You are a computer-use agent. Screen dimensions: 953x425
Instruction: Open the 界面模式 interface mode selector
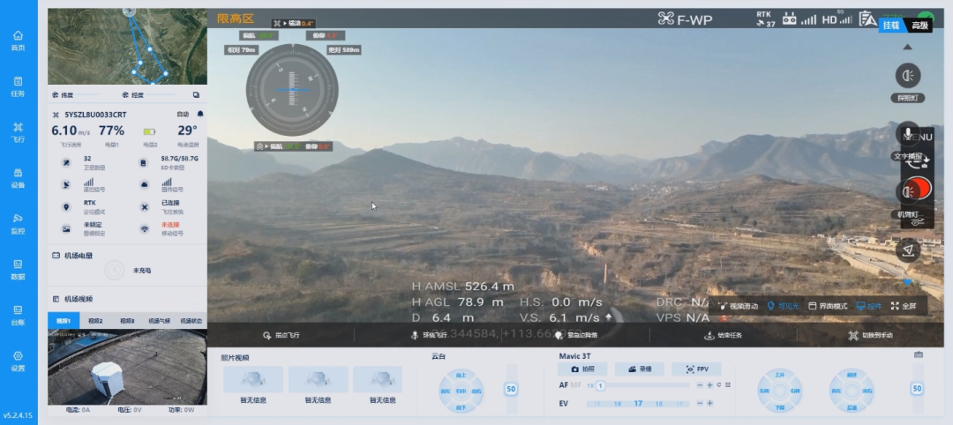pos(828,306)
